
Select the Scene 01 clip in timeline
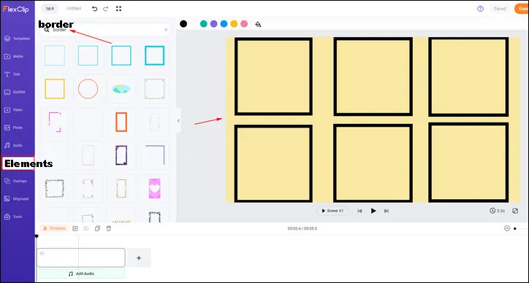pos(81,257)
